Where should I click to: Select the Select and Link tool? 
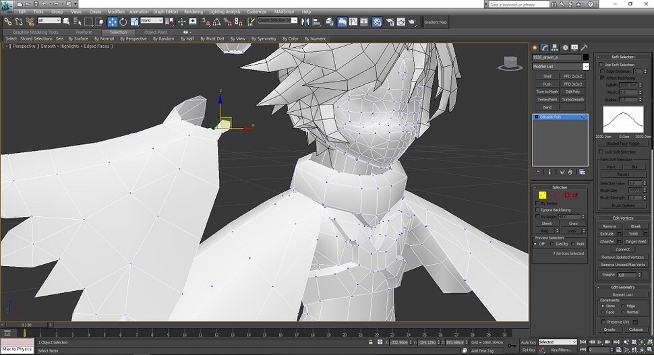point(8,22)
